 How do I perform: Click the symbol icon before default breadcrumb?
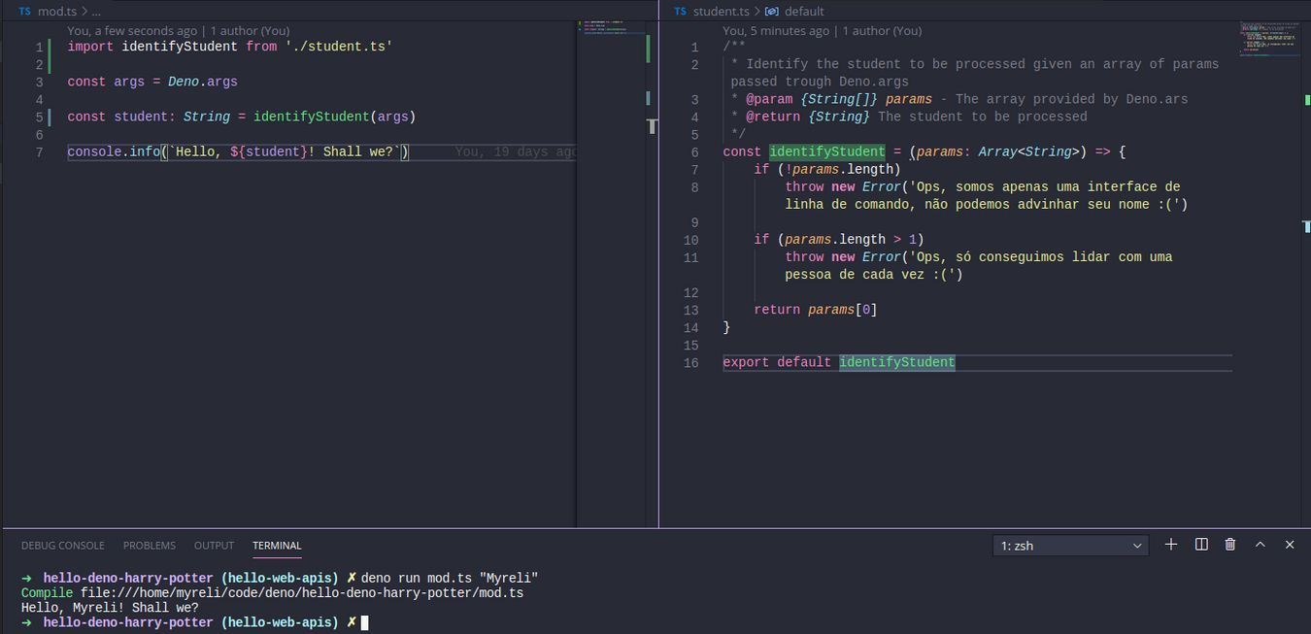(772, 12)
